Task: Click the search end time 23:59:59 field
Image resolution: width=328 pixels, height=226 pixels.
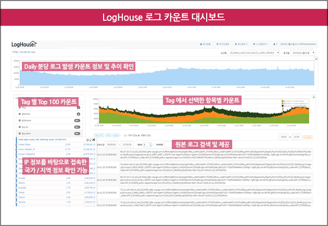Action: click(x=127, y=144)
